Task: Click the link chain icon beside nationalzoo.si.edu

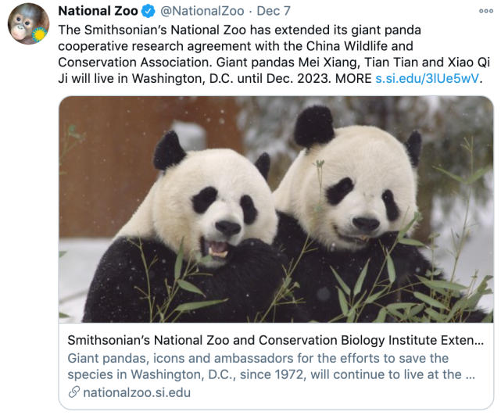Action: point(73,392)
